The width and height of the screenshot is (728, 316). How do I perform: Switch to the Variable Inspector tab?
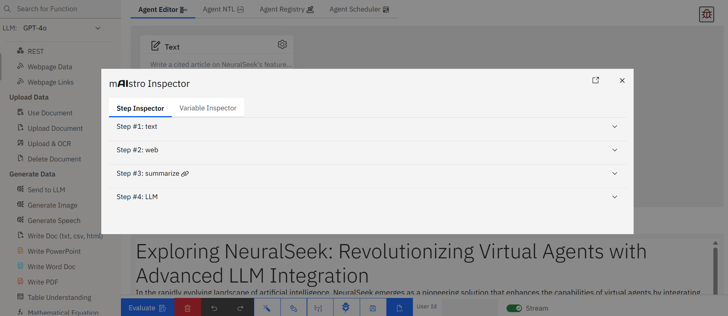point(208,108)
